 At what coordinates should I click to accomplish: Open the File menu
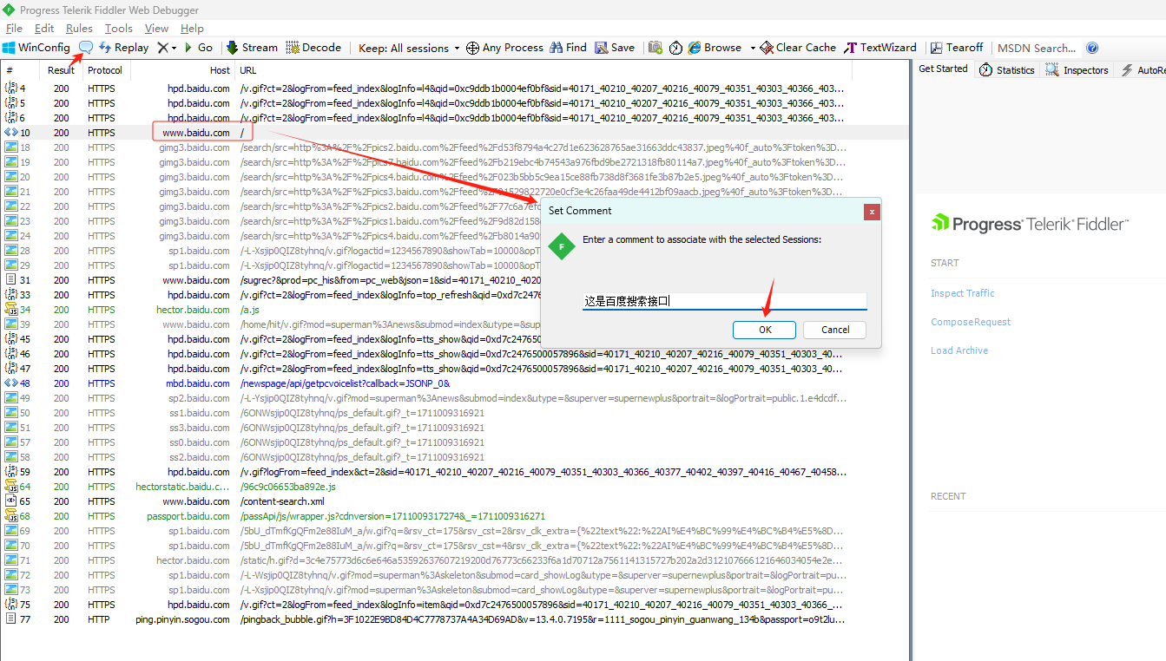tap(15, 28)
